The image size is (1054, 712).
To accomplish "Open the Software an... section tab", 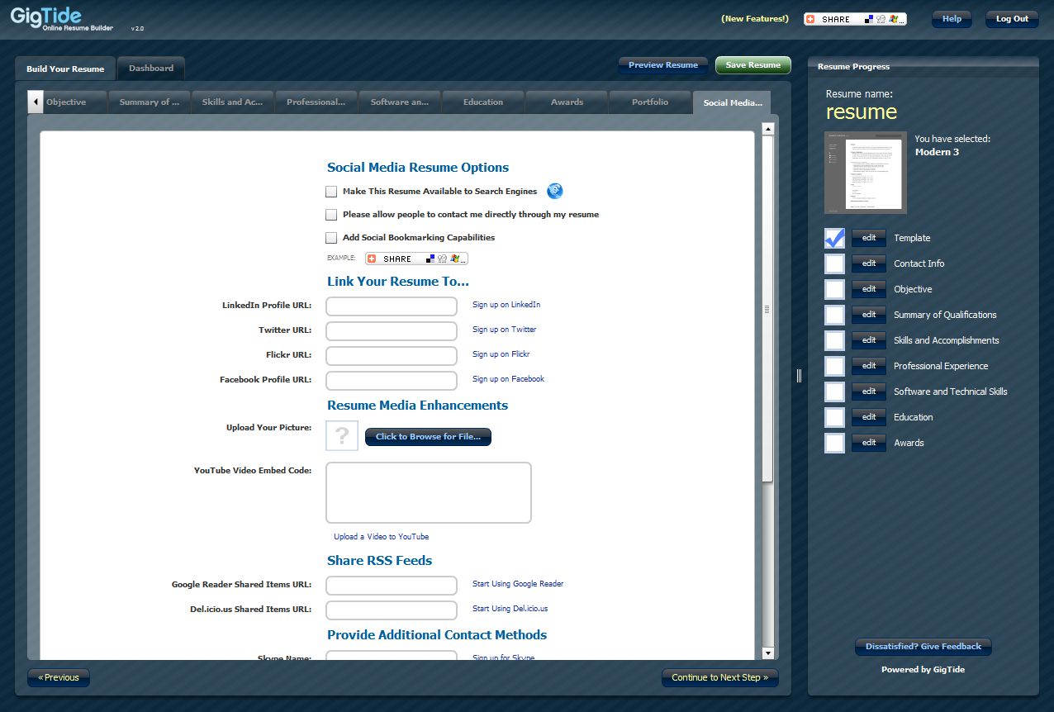I will click(400, 102).
